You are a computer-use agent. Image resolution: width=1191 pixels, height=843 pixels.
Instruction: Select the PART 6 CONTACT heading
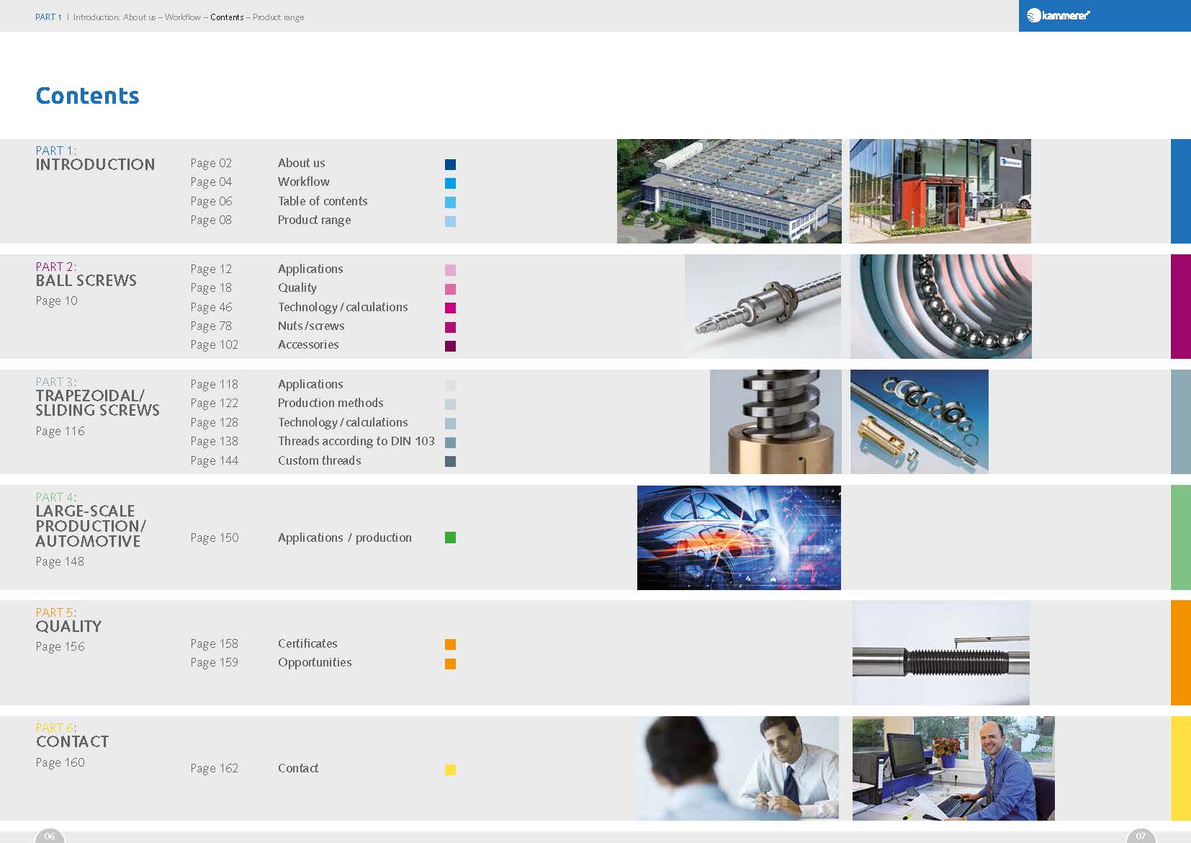click(x=72, y=735)
